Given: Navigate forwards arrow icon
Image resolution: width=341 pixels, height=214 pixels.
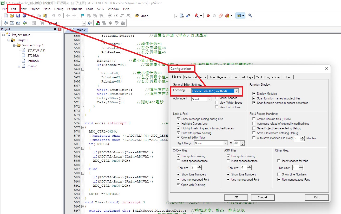Looking at the screenshot, I should click(x=74, y=16).
